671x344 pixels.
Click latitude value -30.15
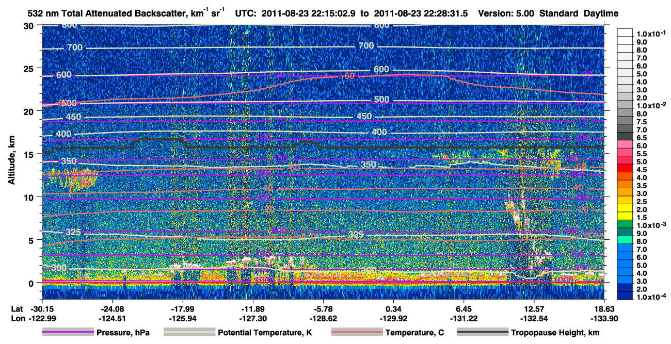(42, 309)
